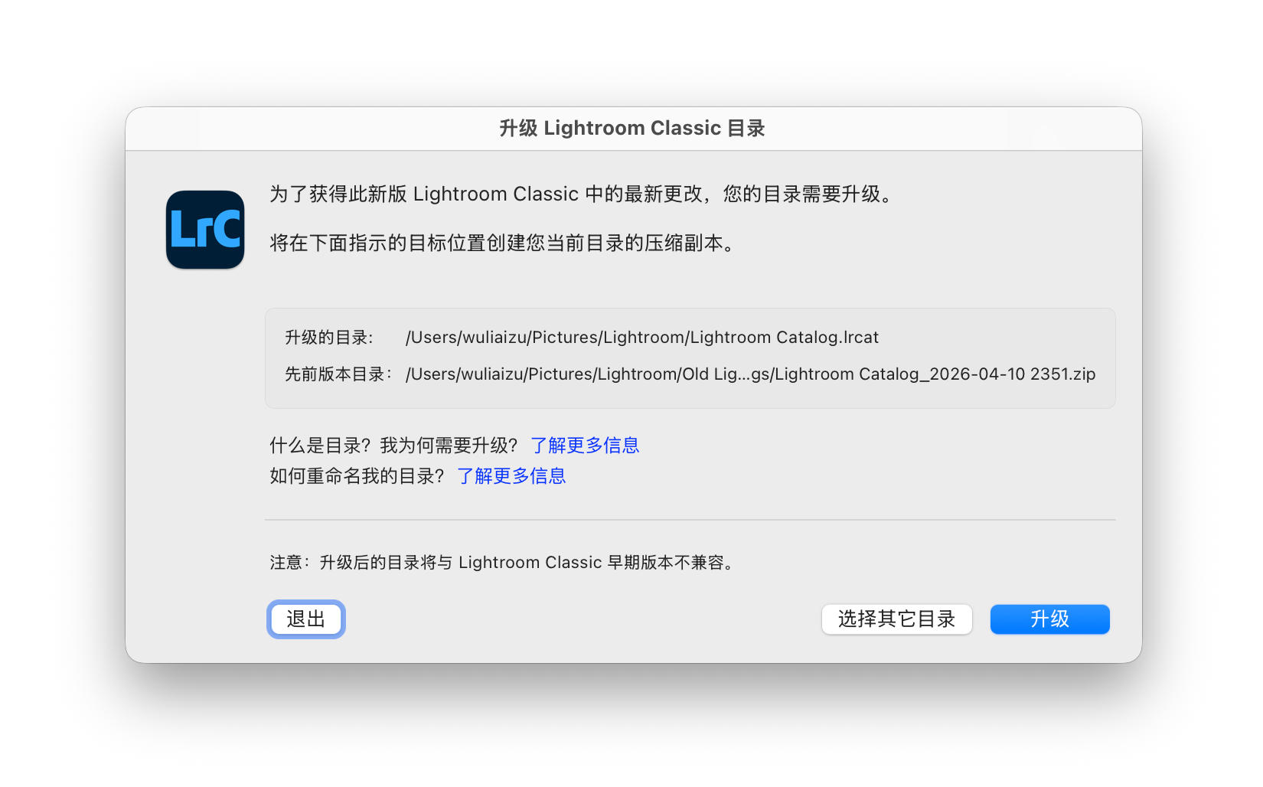
Task: Click blank area of the catalog paths box
Action: pyautogui.click(x=995, y=338)
